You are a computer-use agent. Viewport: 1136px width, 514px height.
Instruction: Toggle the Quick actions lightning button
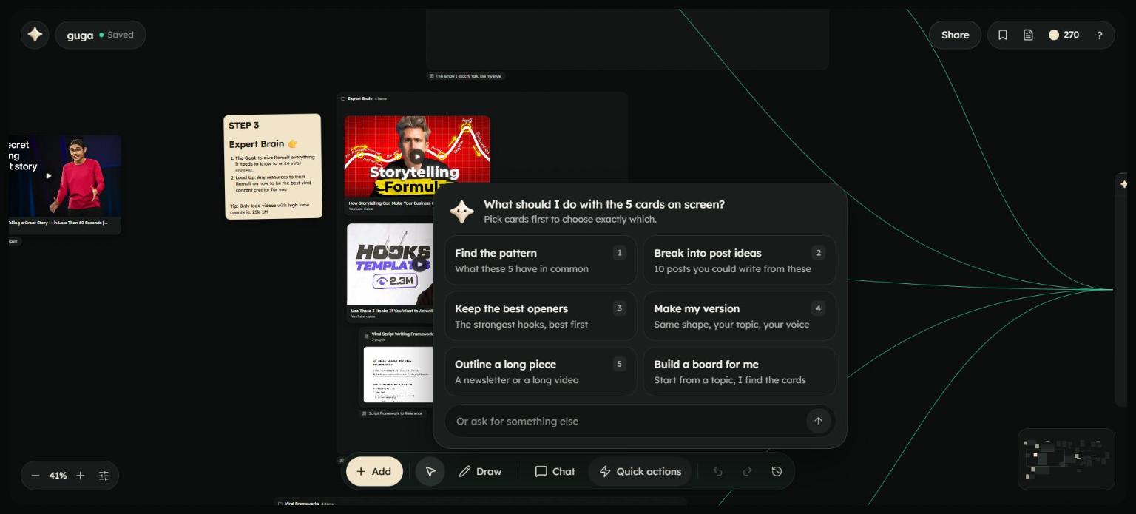640,471
